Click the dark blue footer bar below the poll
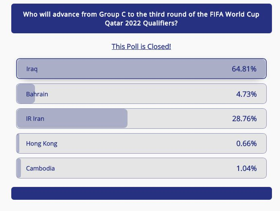The height and width of the screenshot is (211, 280). [x=142, y=193]
